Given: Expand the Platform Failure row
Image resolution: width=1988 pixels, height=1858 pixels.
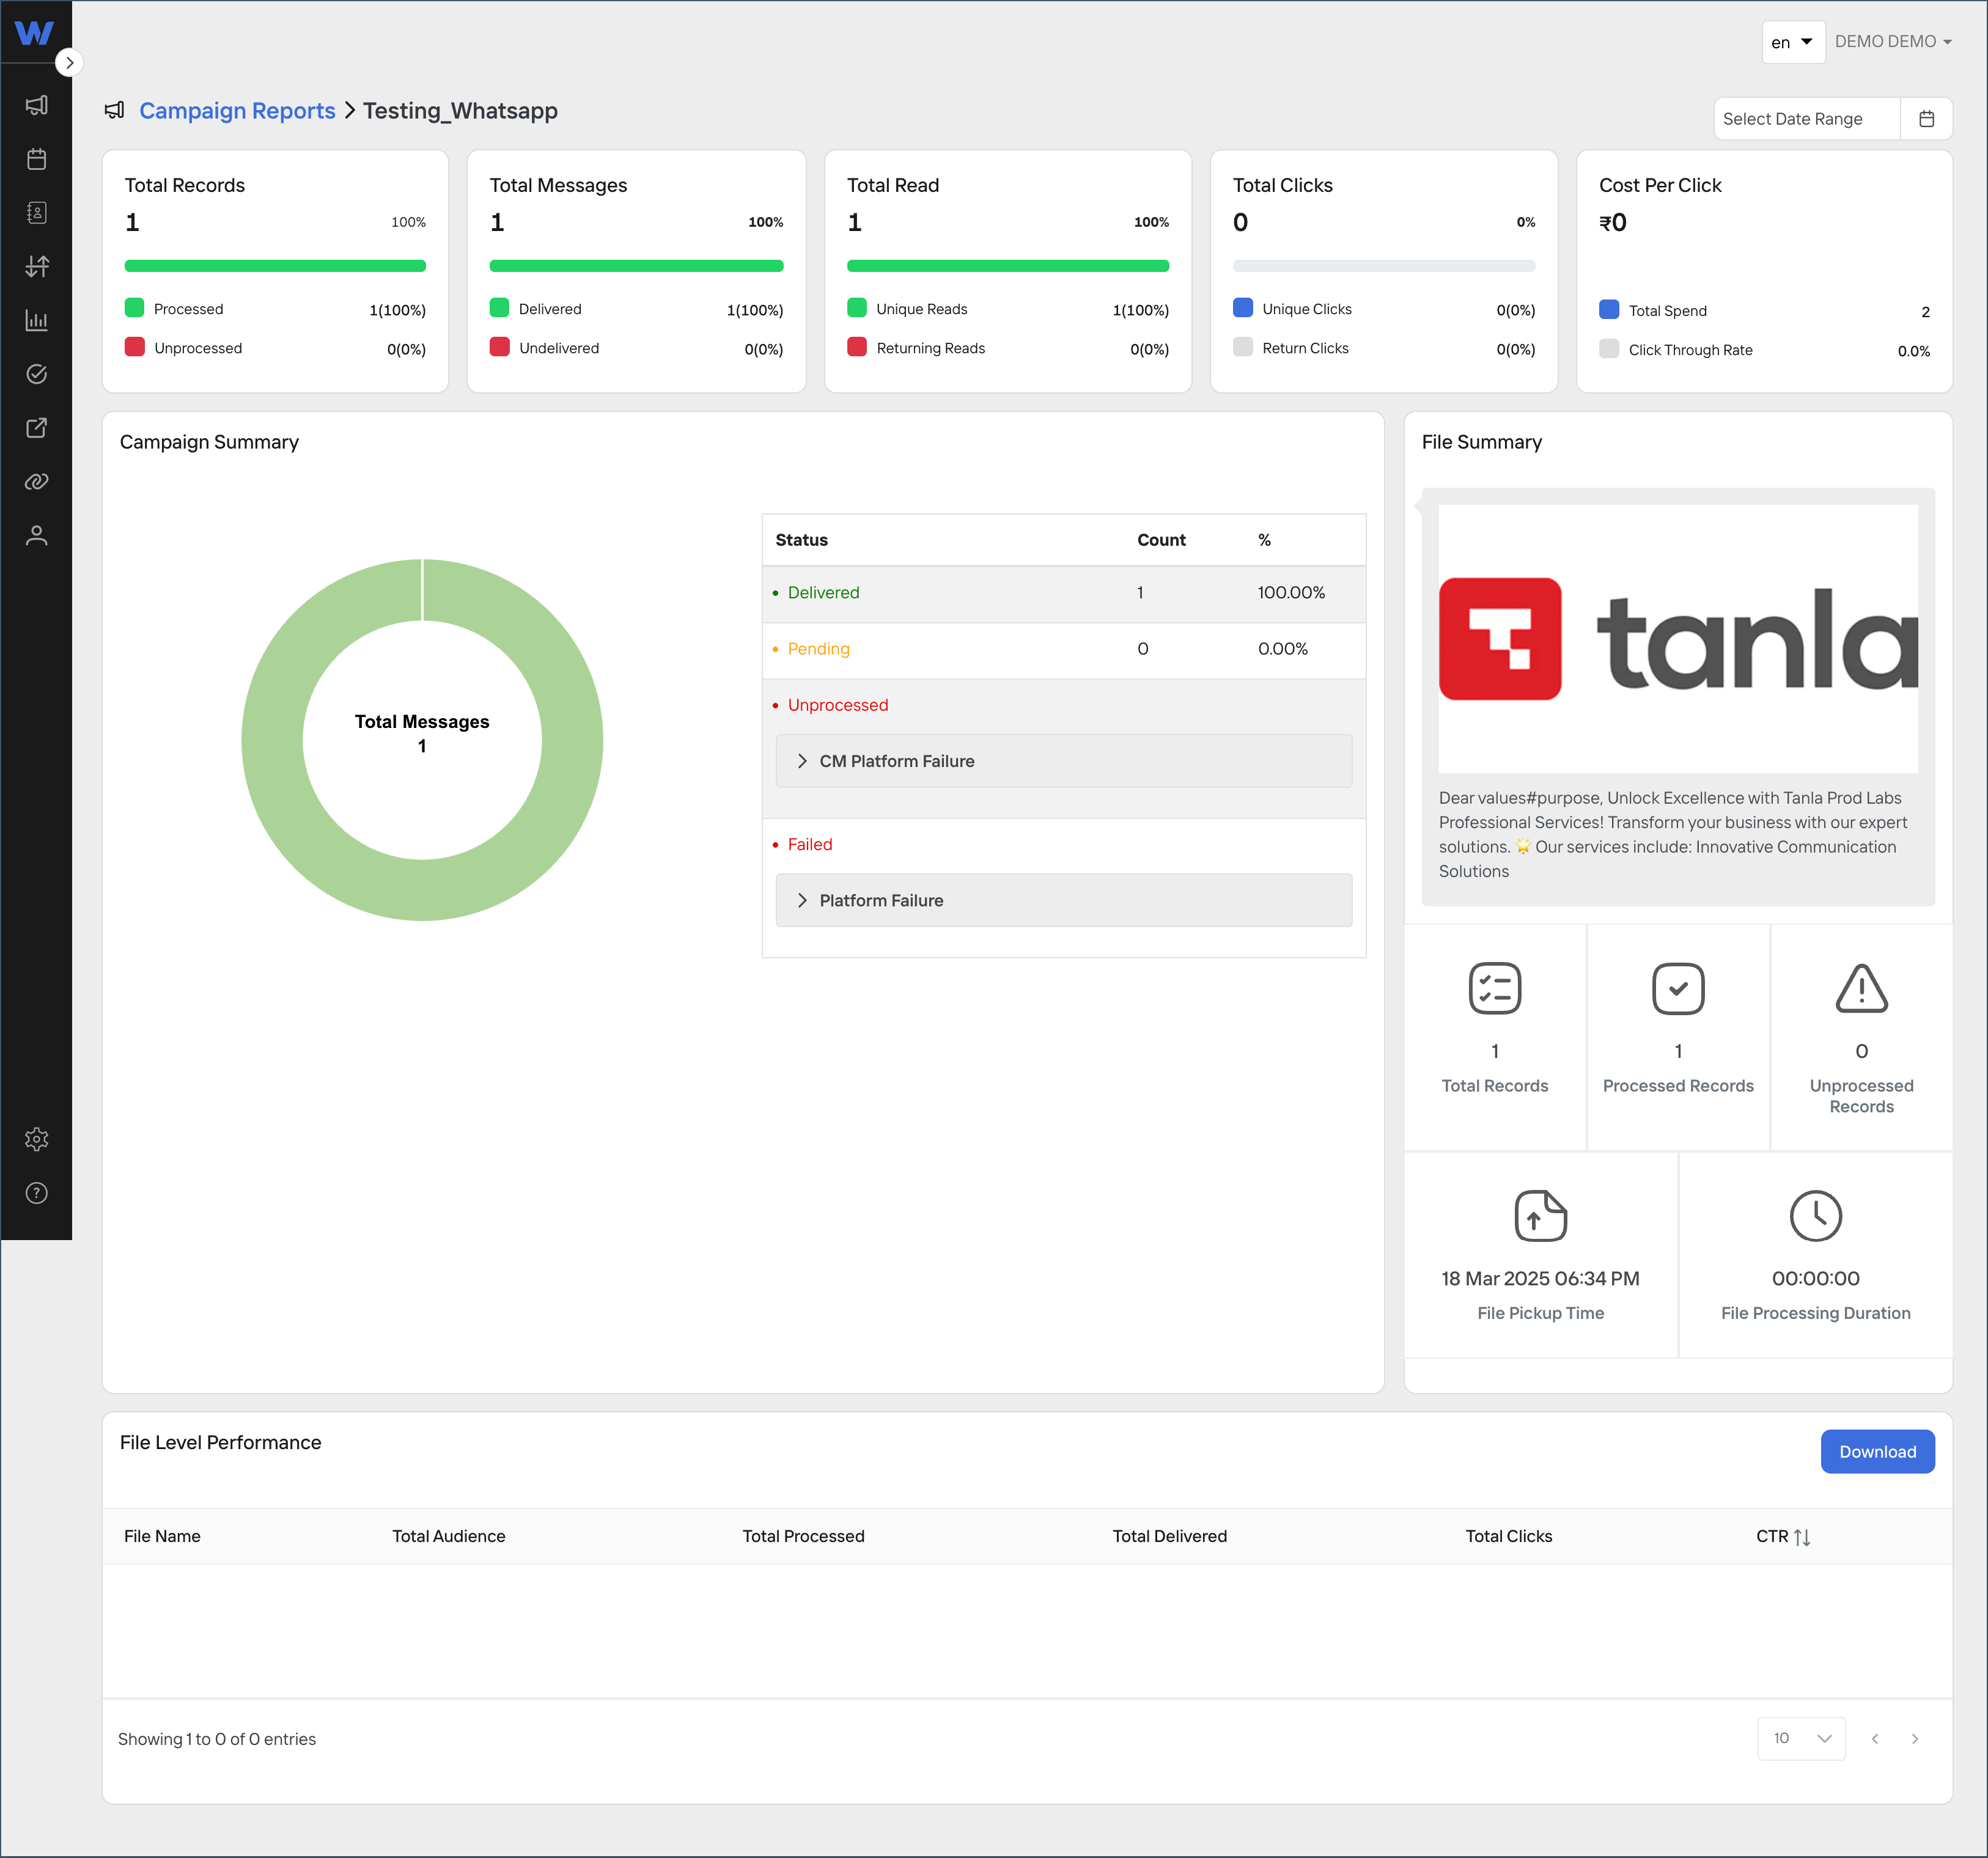Looking at the screenshot, I should [1064, 900].
